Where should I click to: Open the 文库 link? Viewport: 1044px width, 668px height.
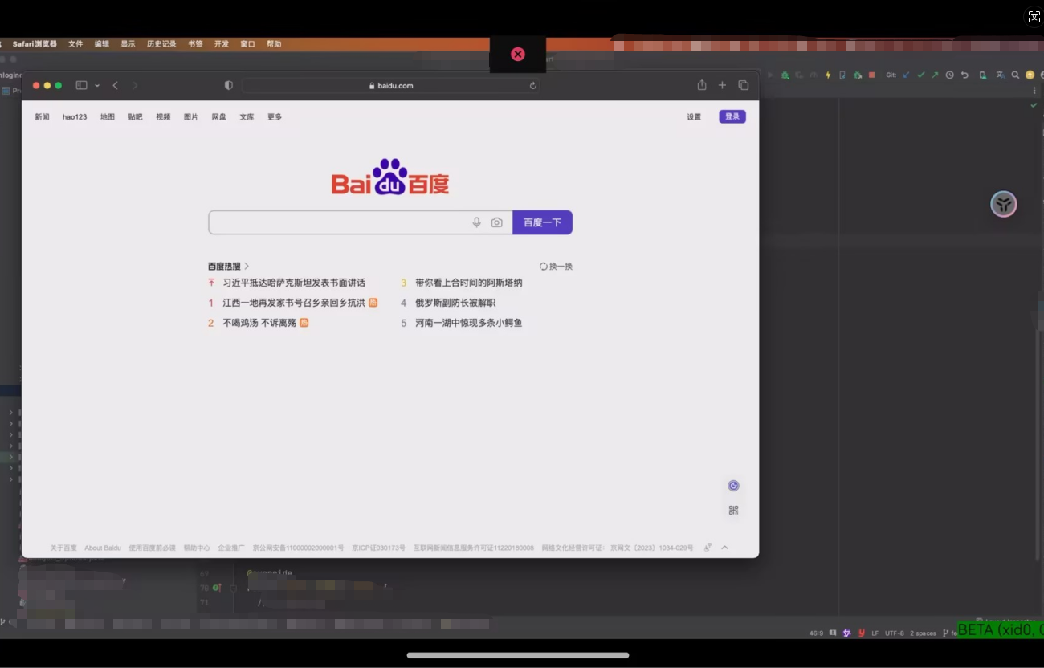[x=247, y=117]
